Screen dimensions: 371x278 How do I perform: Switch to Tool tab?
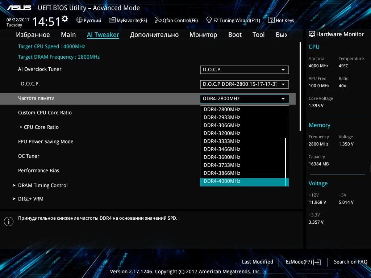pyautogui.click(x=258, y=35)
